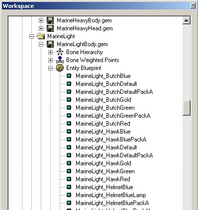This screenshot has width=198, height=210.
Task: Select MarineLight_ButchRed text
Action: pos(103,124)
